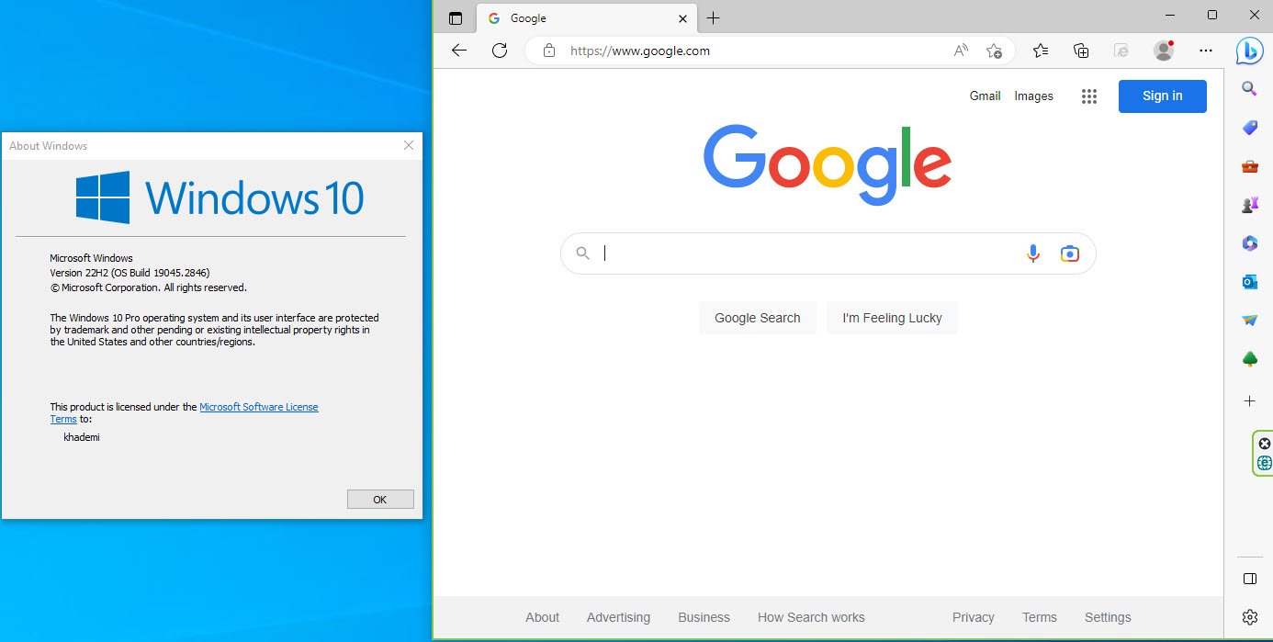Start a voice search on Google
This screenshot has width=1273, height=642.
[x=1032, y=253]
